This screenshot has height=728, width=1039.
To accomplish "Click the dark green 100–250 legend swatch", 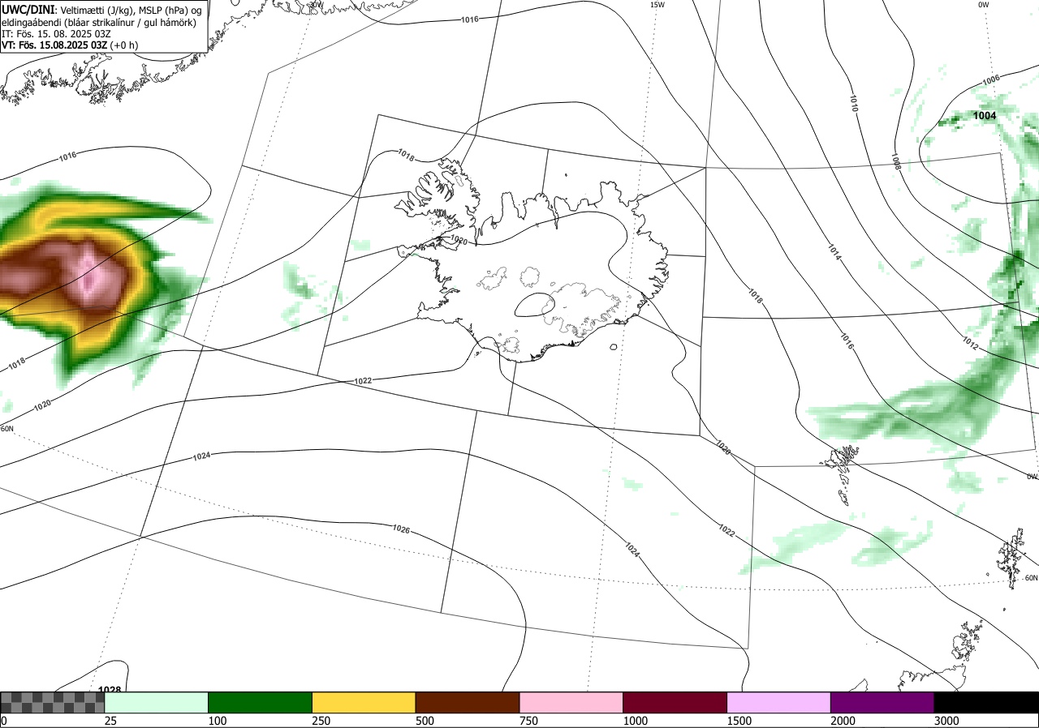I will [x=261, y=702].
